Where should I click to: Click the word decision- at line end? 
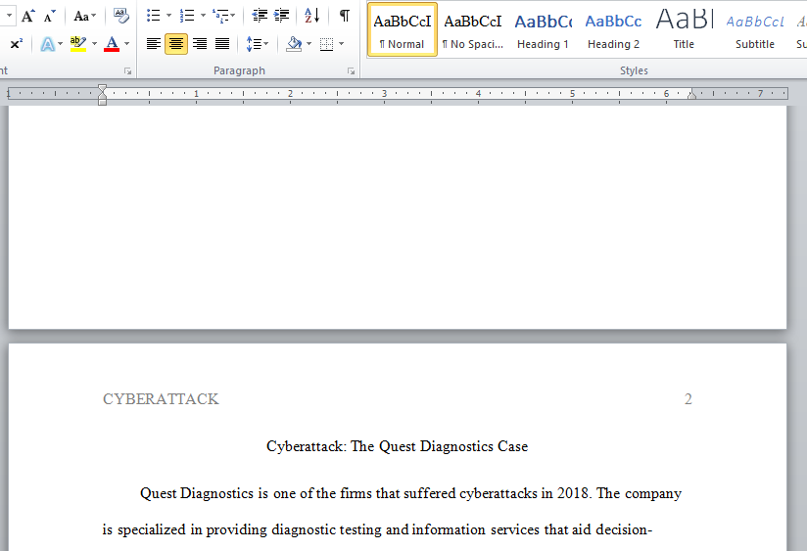pos(624,529)
